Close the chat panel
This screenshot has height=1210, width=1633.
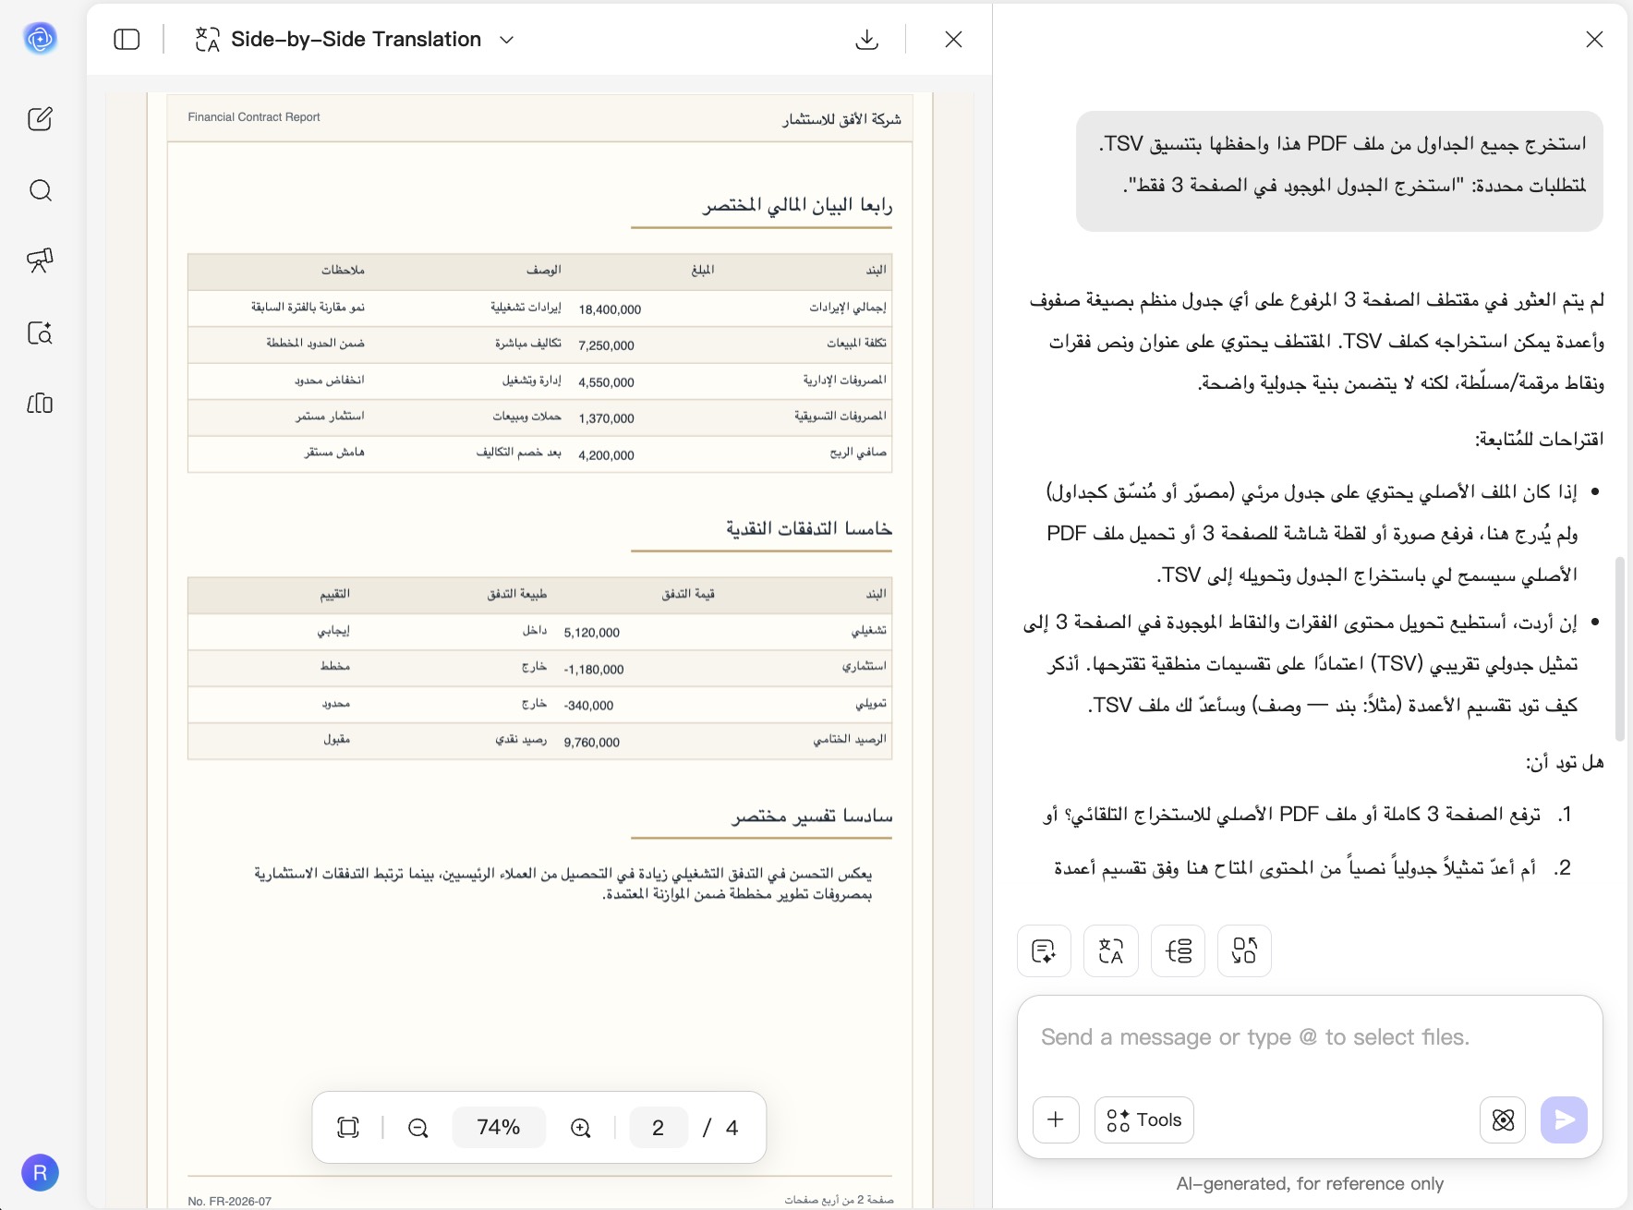pyautogui.click(x=1594, y=39)
